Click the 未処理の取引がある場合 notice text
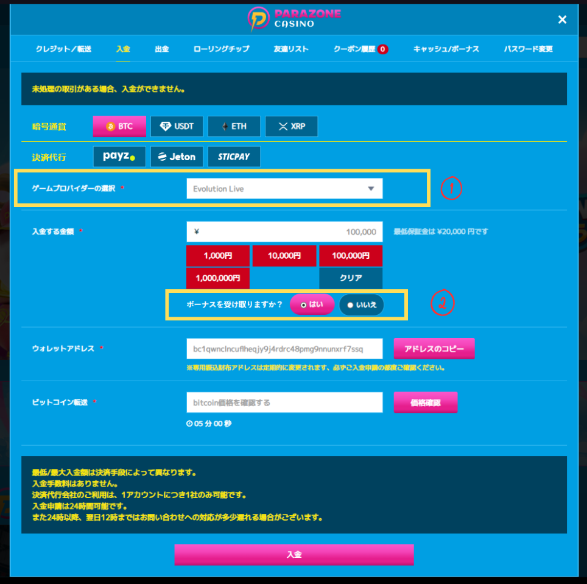This screenshot has height=584, width=587. point(108,89)
